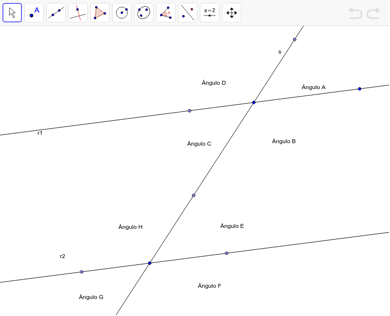
Task: Select intersection point of s and r2
Action: point(150,263)
